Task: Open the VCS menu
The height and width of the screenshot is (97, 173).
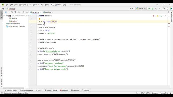Action: pyautogui.click(x=52, y=5)
